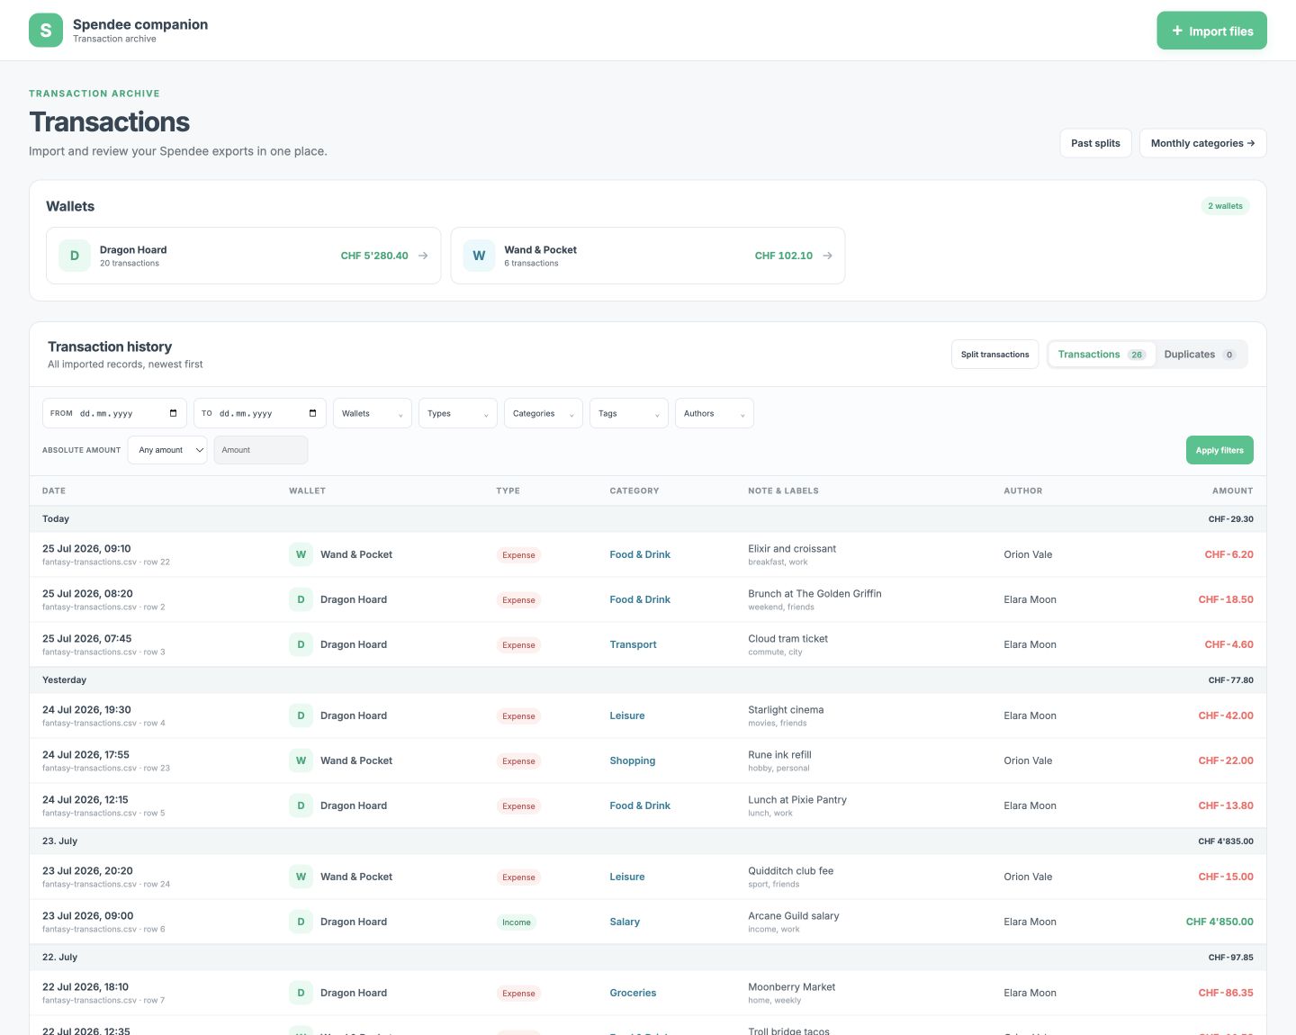1296x1035 pixels.
Task: Open Food & Drink category in Elixir and croissant row
Action: click(x=640, y=554)
